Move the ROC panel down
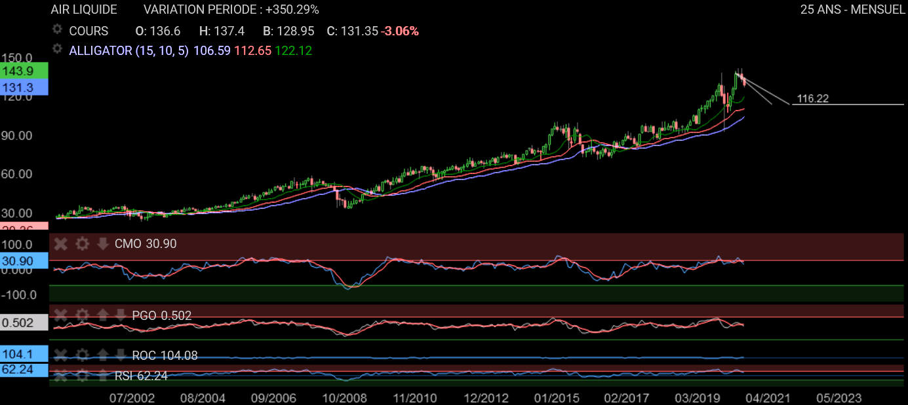 [x=121, y=355]
